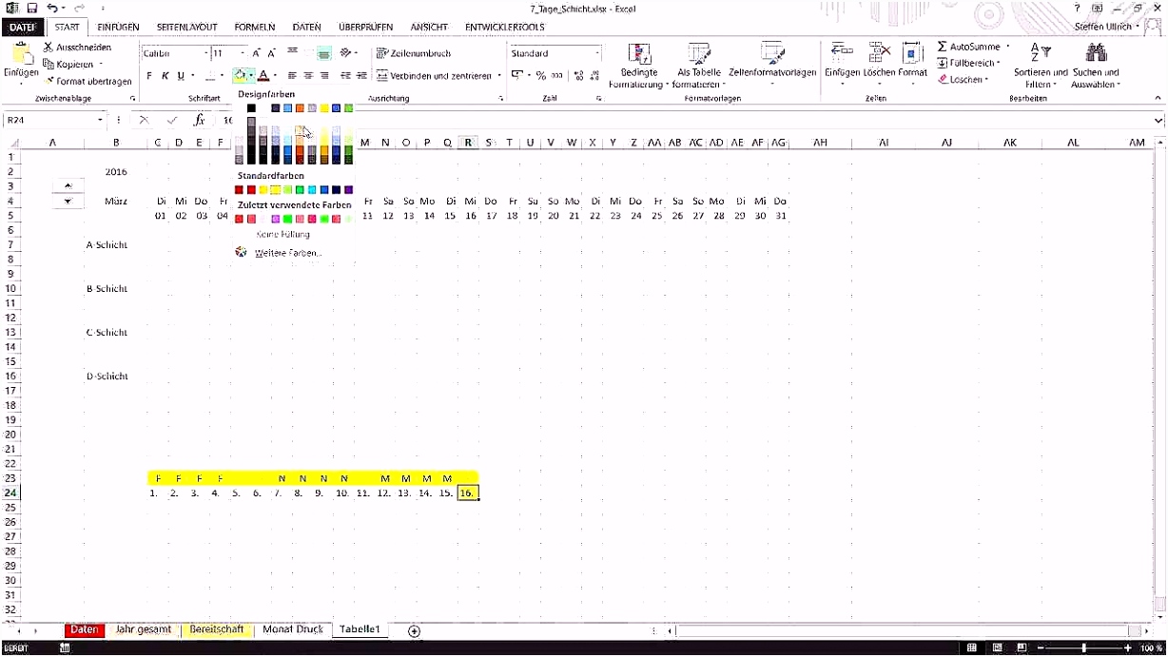Click the Löschen eraser in Bearbeiten

(963, 80)
